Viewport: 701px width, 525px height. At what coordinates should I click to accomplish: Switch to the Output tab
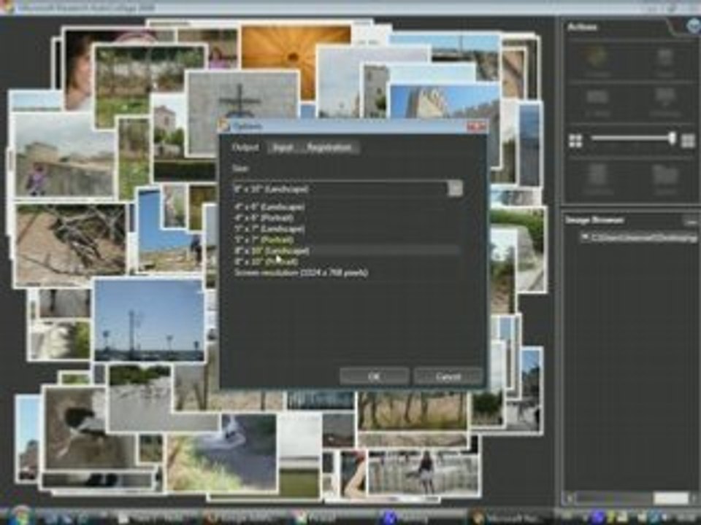click(245, 147)
